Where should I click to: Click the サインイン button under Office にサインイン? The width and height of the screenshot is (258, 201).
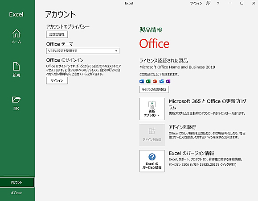57,81
